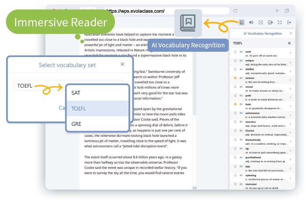The image size is (308, 203).
Task: Toggle bookmark on the word 'astronomer'
Action: [x=235, y=114]
